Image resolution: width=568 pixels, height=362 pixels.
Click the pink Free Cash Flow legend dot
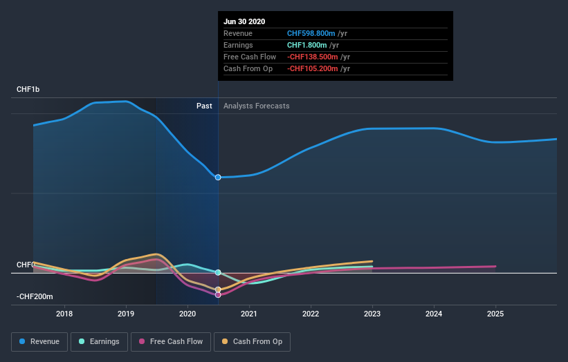(142, 341)
